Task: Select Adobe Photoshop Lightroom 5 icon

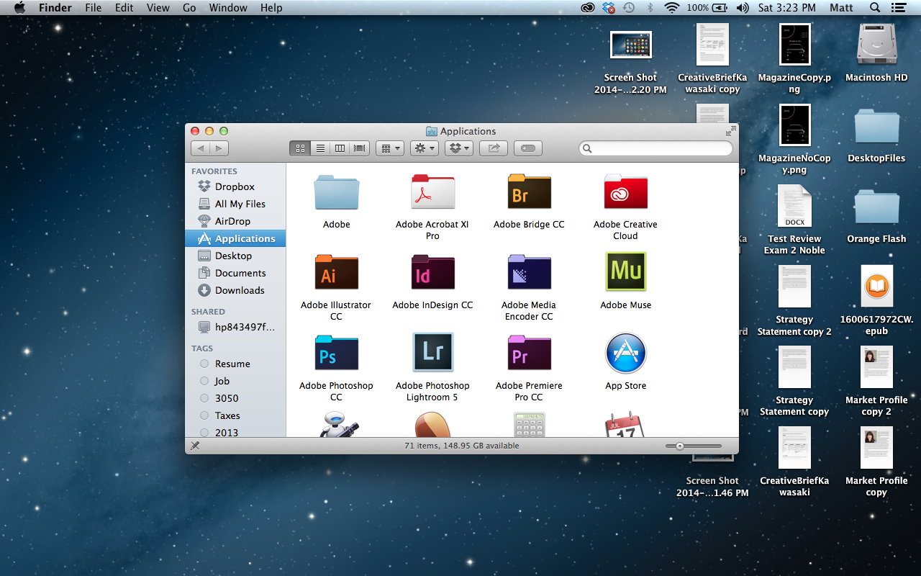Action: point(432,352)
